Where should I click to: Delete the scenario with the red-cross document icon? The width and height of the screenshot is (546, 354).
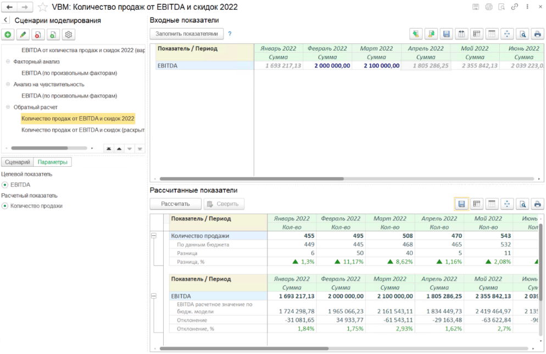point(38,35)
